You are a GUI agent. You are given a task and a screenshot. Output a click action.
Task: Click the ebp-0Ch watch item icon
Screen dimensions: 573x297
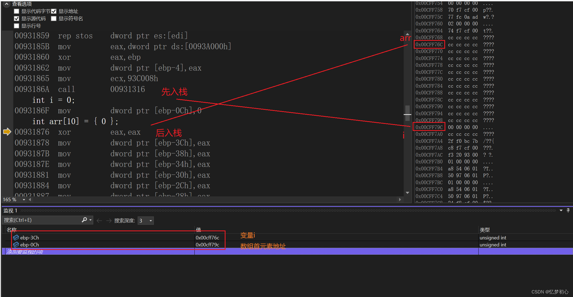[x=16, y=245]
